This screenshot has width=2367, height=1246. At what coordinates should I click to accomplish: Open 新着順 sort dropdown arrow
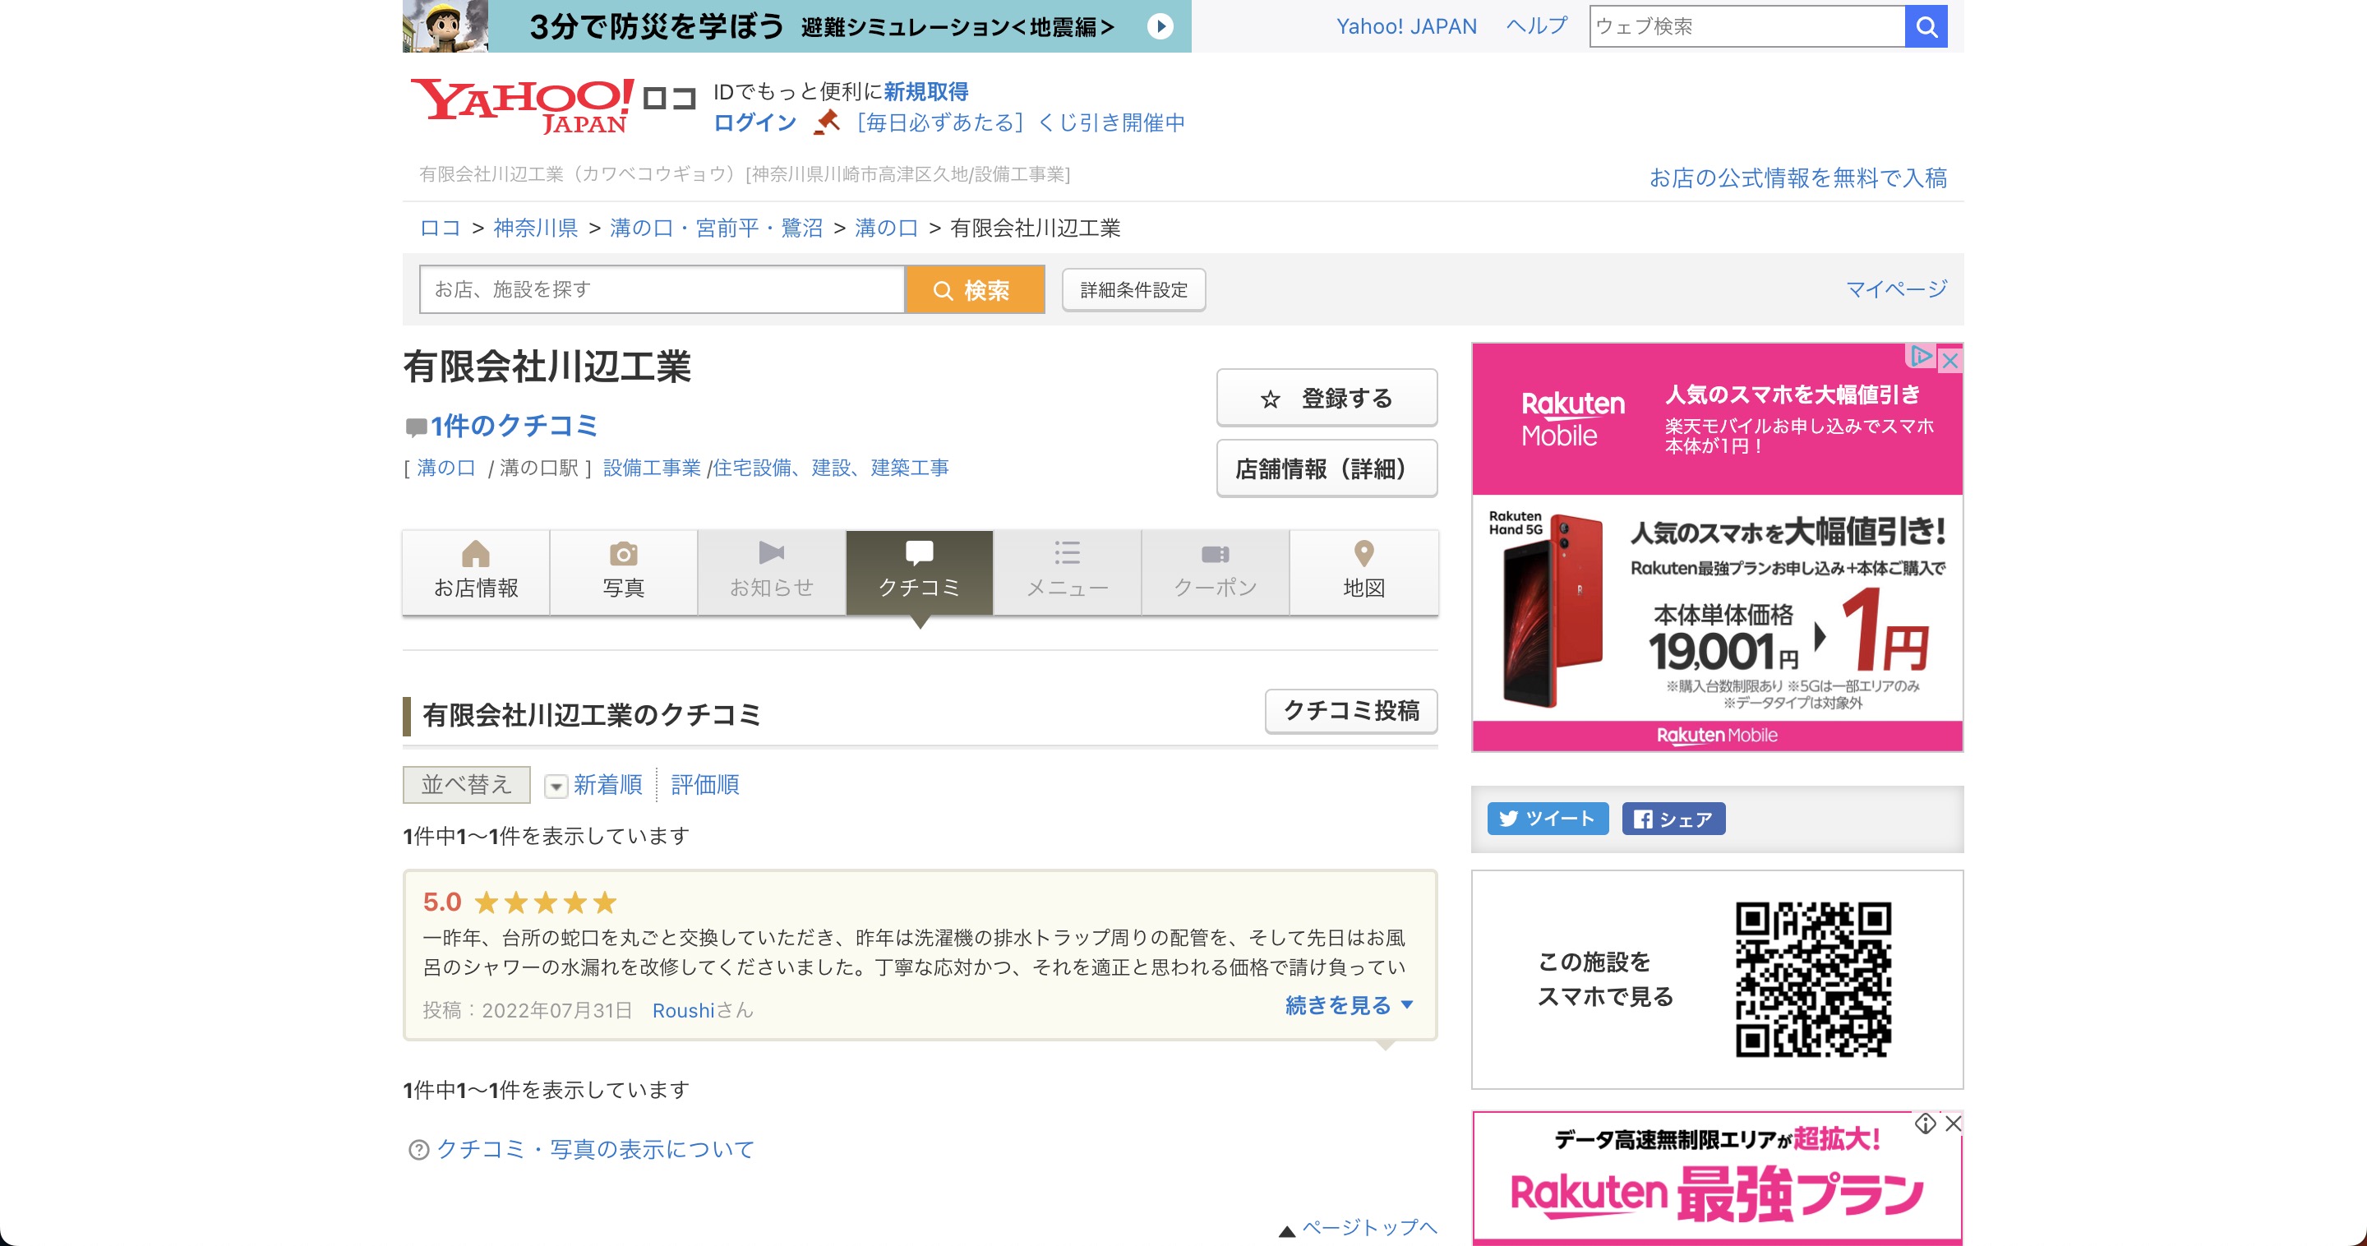[556, 786]
